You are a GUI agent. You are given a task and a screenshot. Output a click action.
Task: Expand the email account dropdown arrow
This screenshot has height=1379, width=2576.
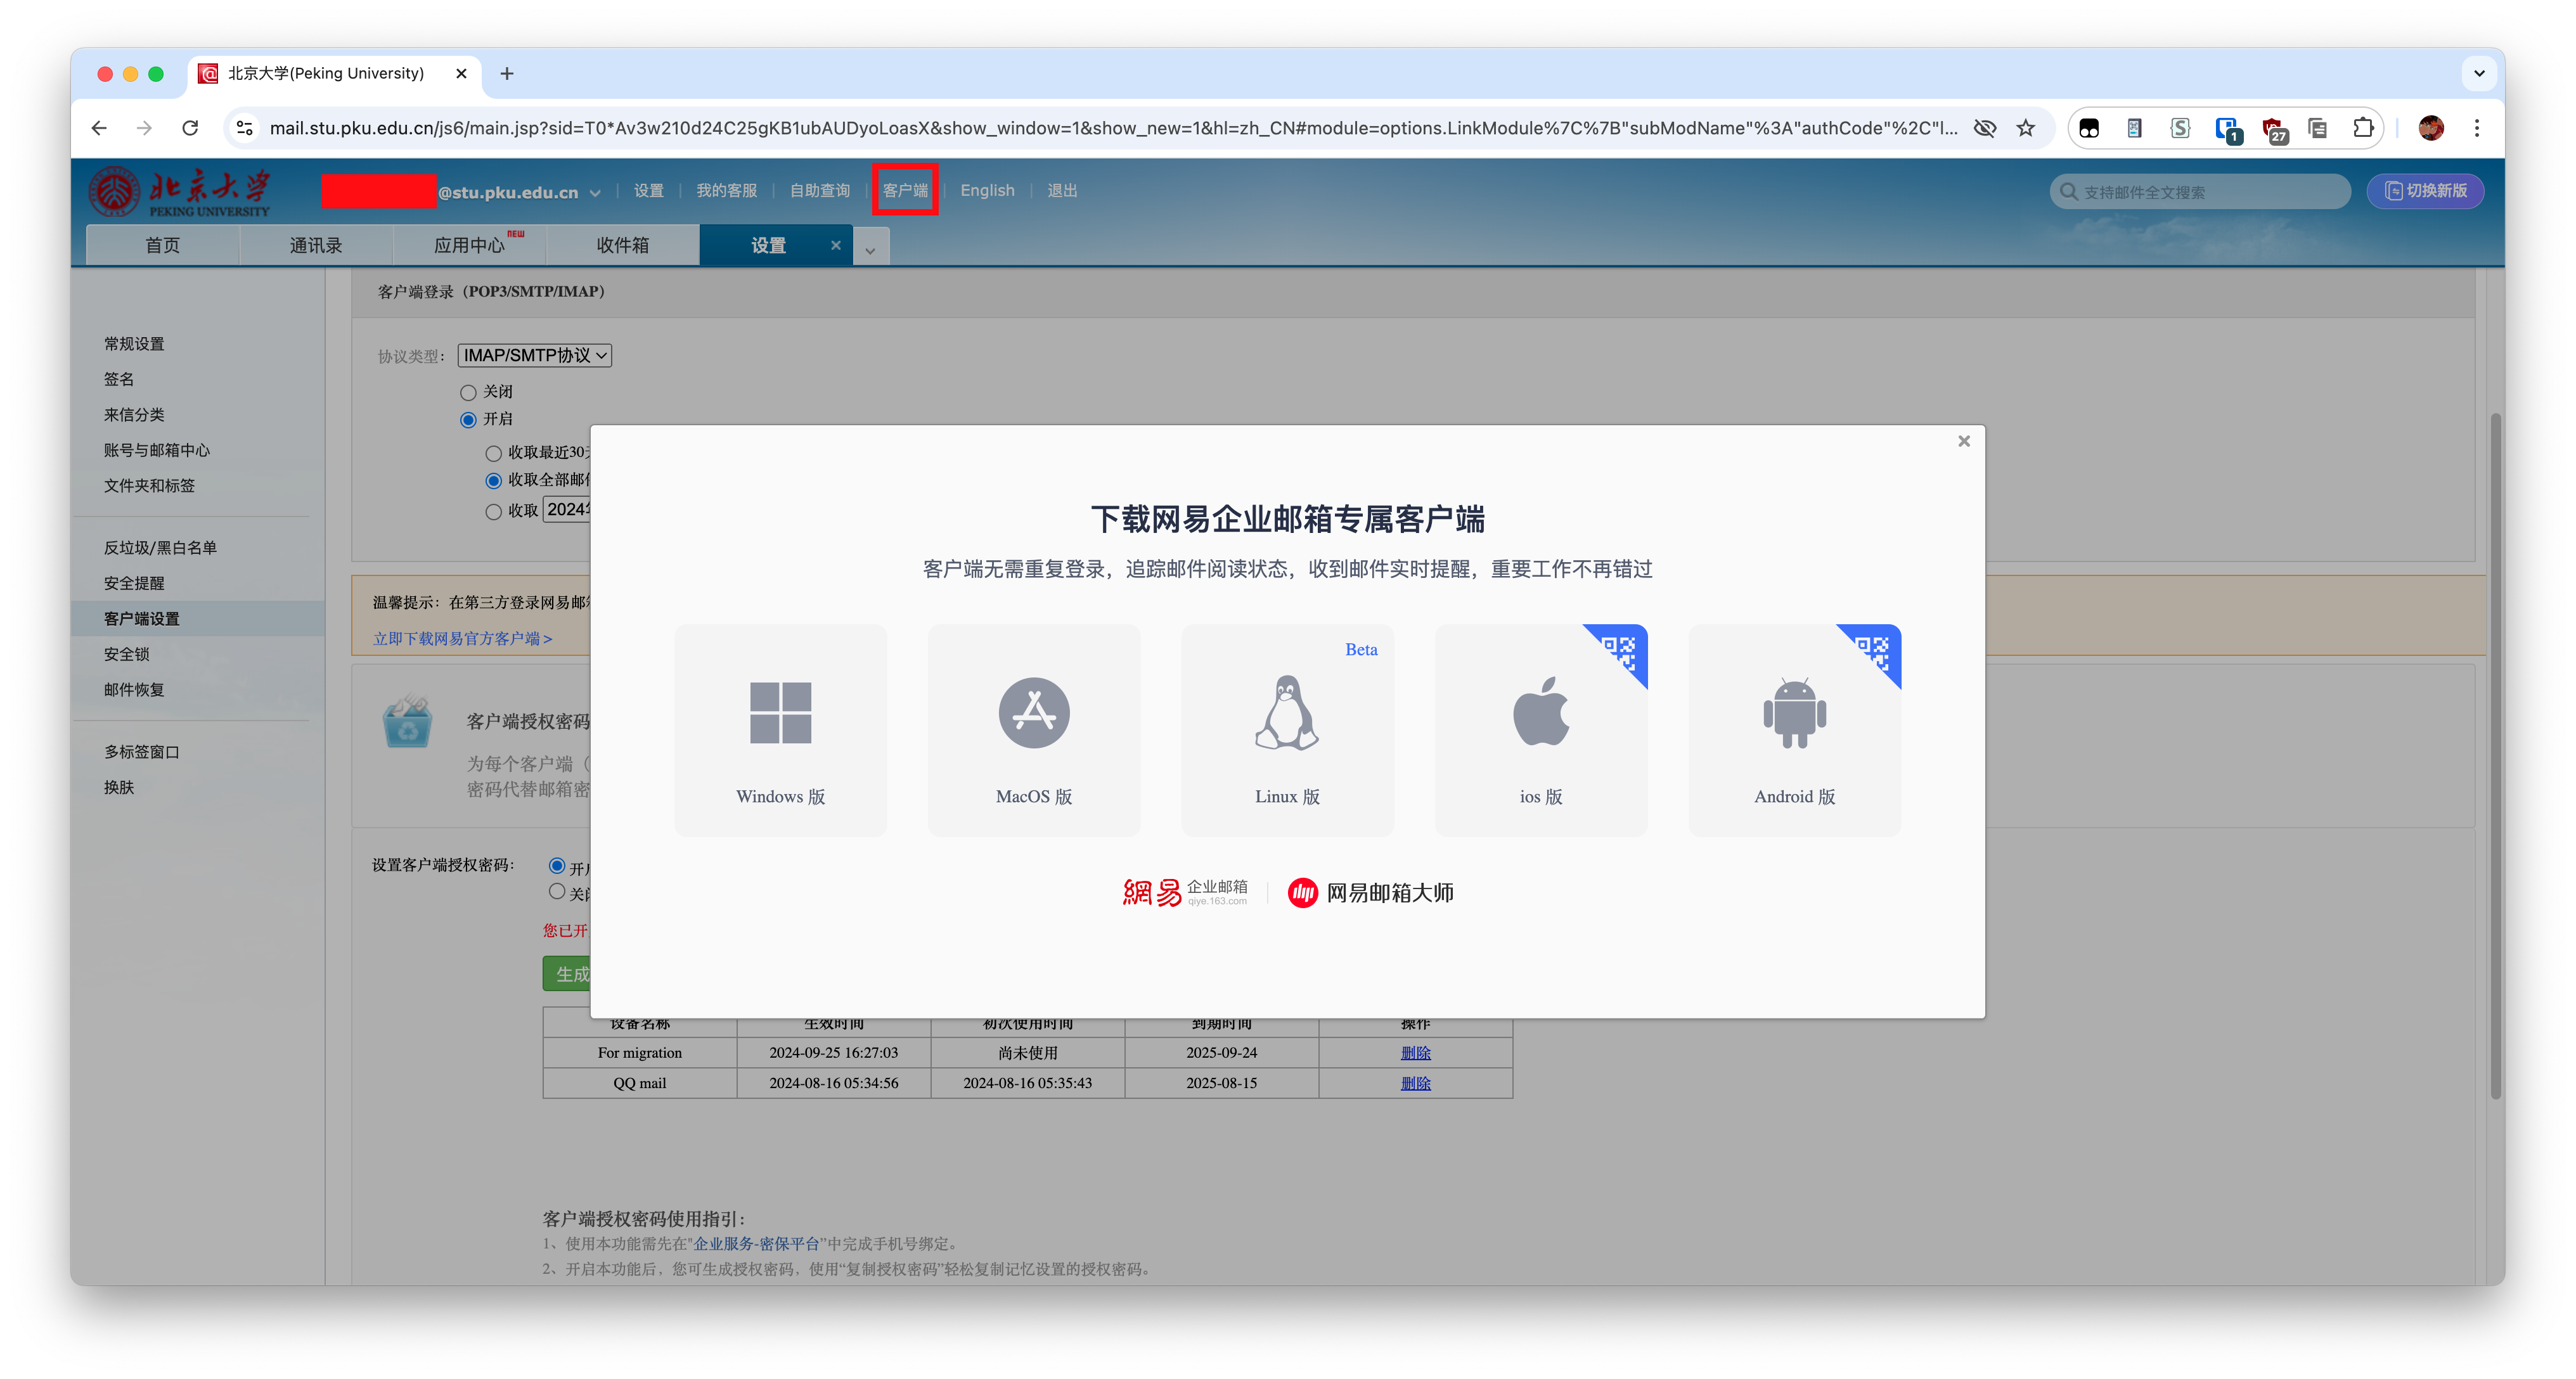595,193
